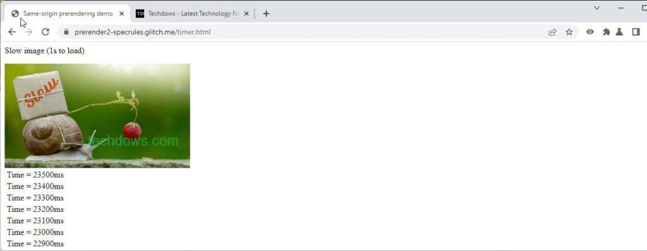View site info via the lock icon

[x=66, y=32]
